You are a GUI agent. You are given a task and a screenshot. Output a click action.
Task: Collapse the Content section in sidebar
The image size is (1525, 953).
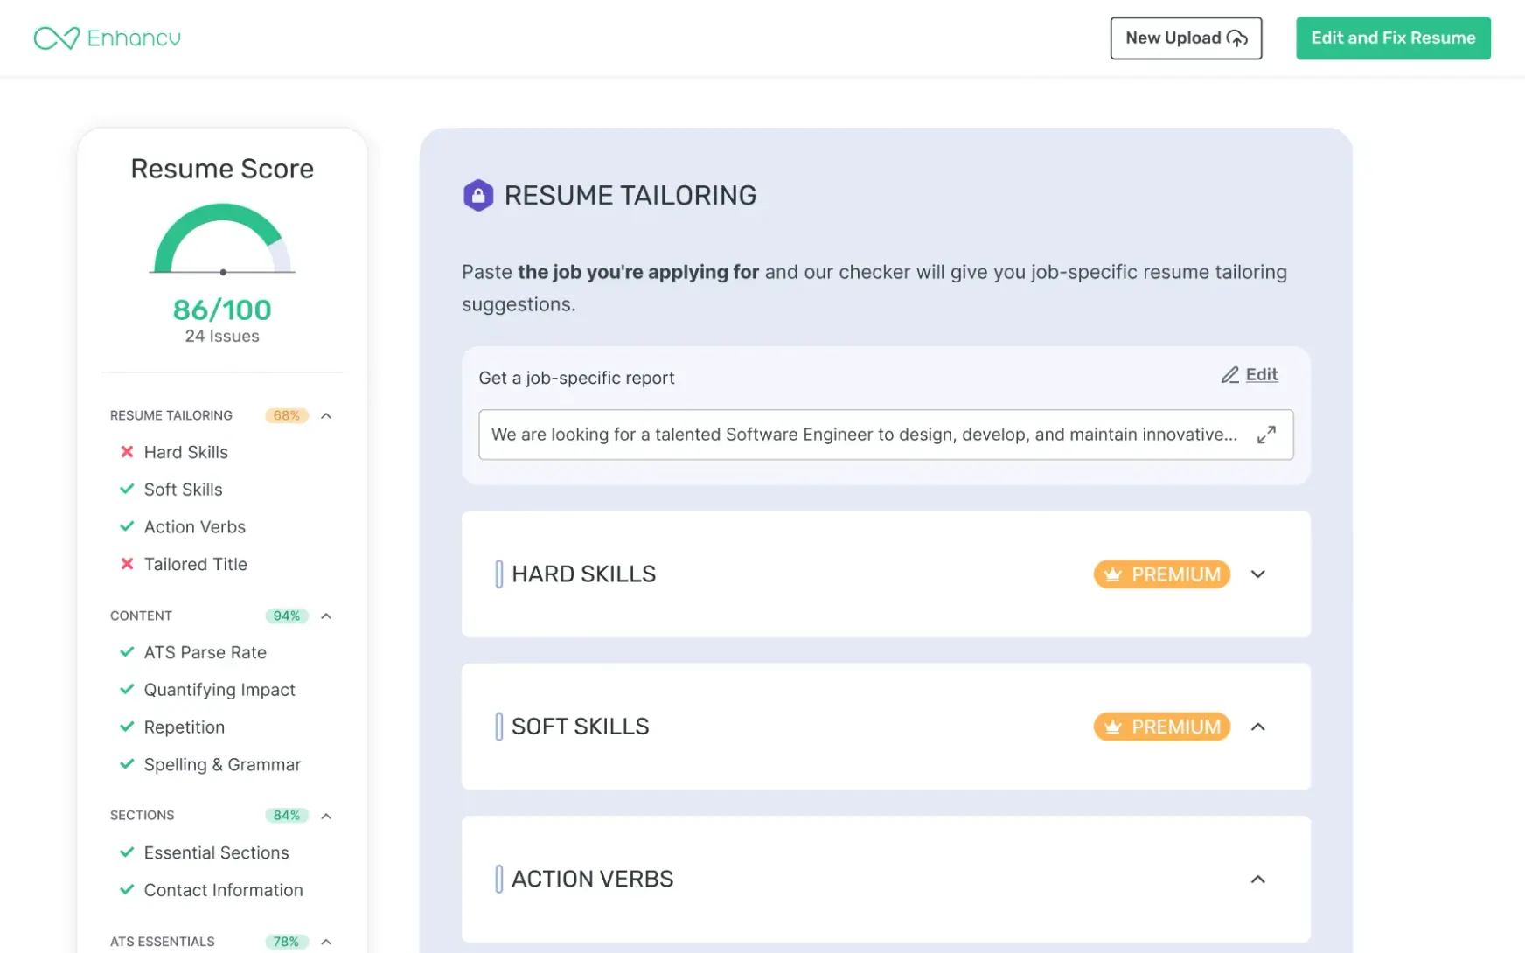click(326, 616)
